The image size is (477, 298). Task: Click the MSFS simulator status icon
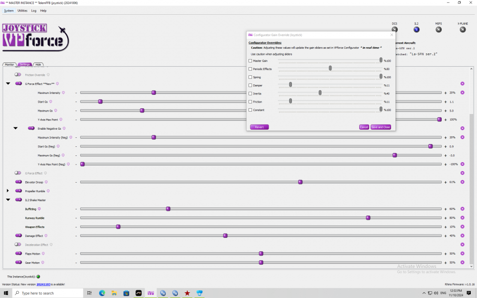pyautogui.click(x=438, y=30)
